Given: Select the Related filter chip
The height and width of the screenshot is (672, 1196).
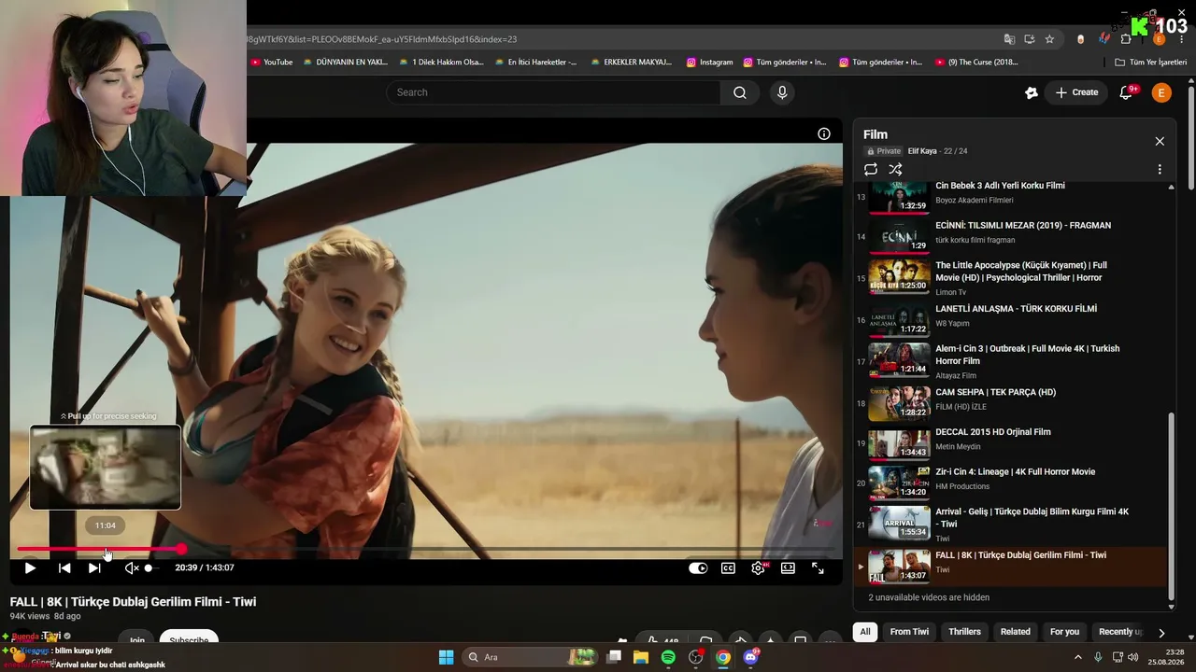Looking at the screenshot, I should click(x=1016, y=632).
